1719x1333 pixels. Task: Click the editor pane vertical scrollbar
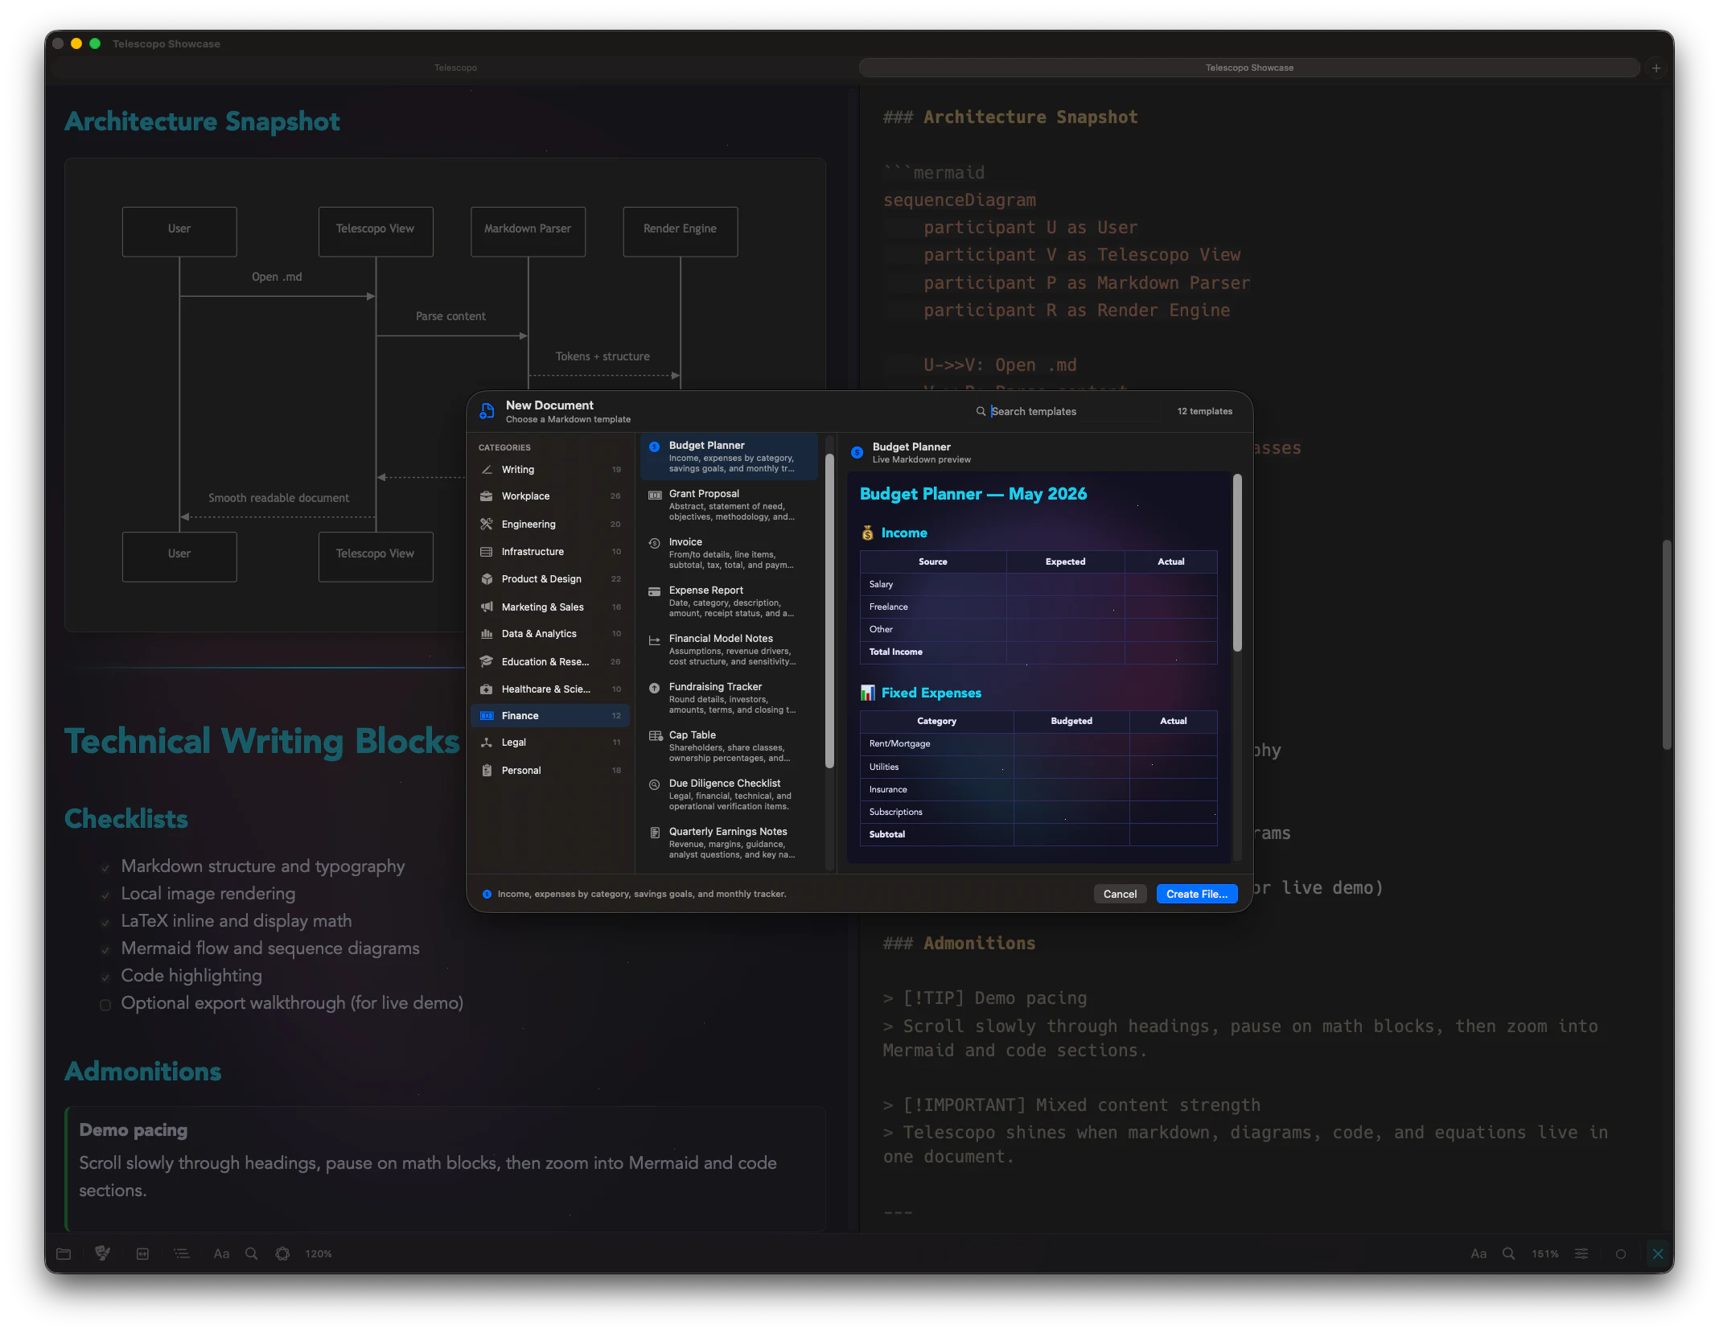tap(1667, 644)
